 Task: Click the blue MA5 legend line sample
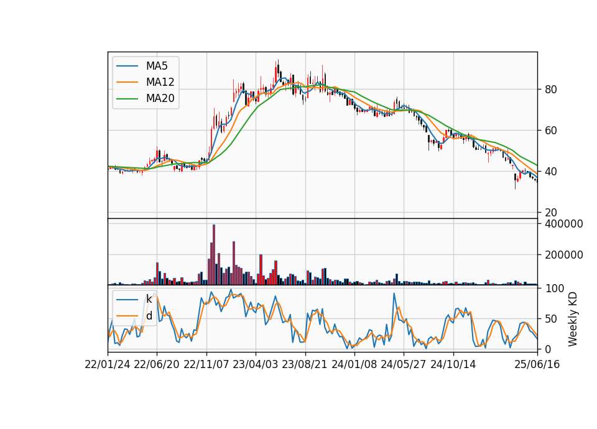tap(127, 67)
